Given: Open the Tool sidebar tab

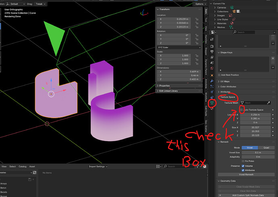Looking at the screenshot, I should coord(206,19).
